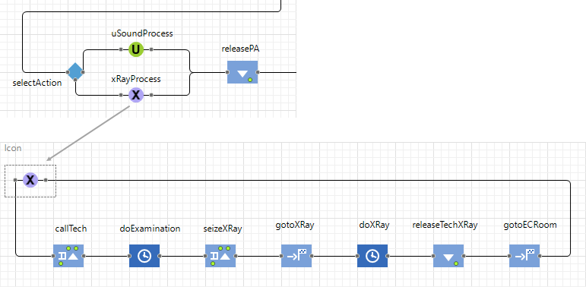This screenshot has height=287, width=586.
Task: Select the callTech seize block
Action: pos(68,256)
